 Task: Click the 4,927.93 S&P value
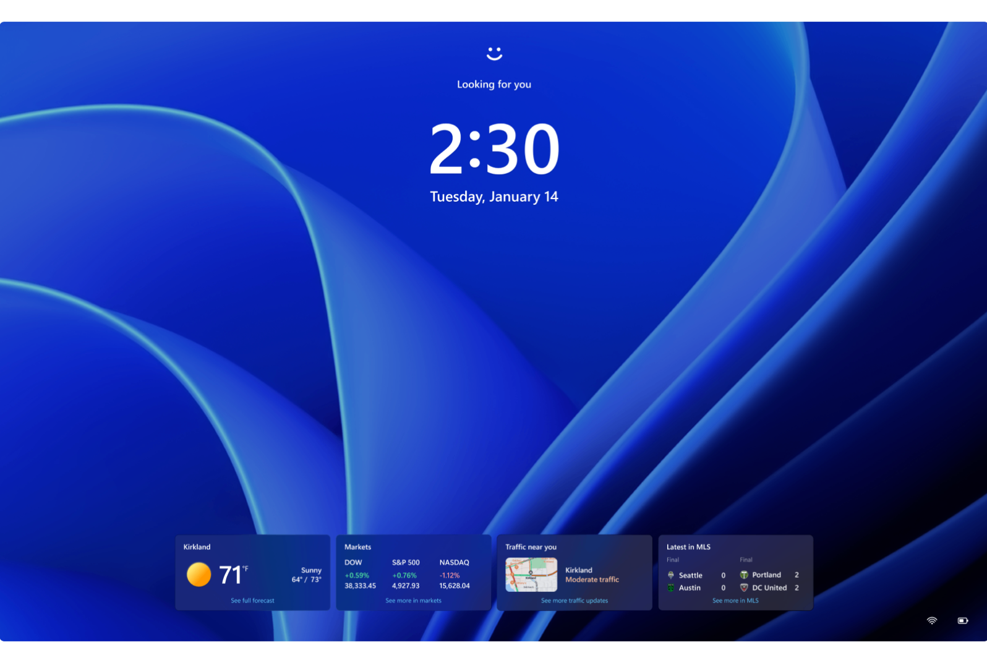[406, 586]
